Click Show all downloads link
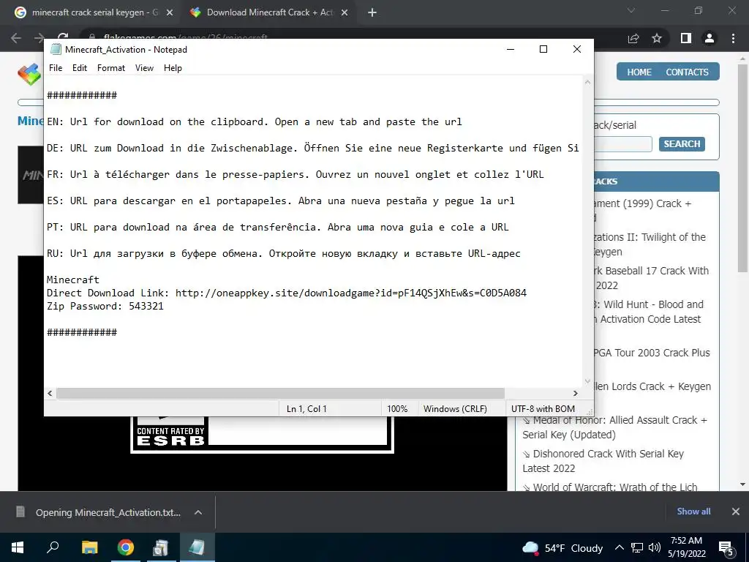The height and width of the screenshot is (562, 749). [693, 512]
